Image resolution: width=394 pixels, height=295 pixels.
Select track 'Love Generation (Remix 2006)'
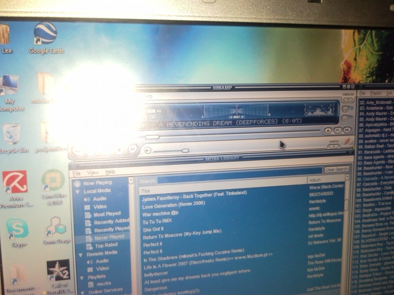(174, 205)
